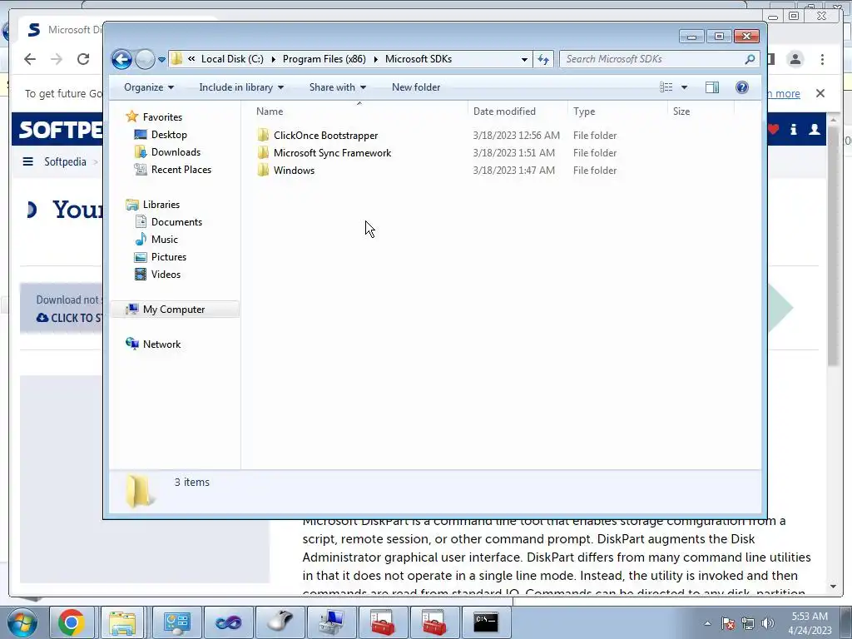Open Softpedia hamburger menu
The image size is (852, 639).
27,162
